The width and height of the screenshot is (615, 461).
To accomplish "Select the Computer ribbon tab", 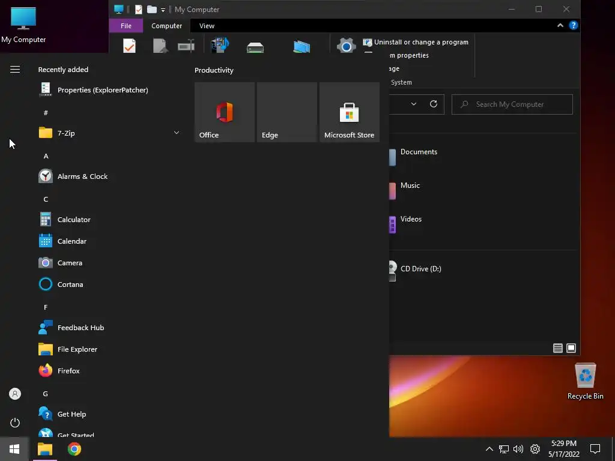I will (167, 25).
